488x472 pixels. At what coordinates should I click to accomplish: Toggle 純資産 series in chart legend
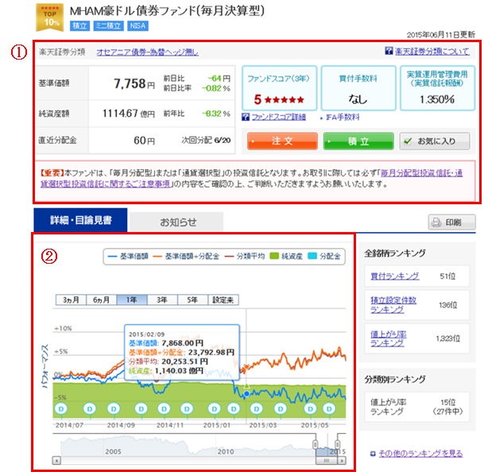pyautogui.click(x=286, y=257)
